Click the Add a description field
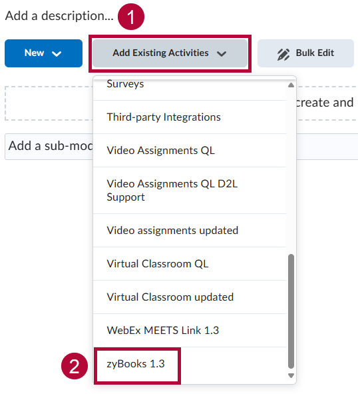Screen dimensions: 358x394 [59, 16]
